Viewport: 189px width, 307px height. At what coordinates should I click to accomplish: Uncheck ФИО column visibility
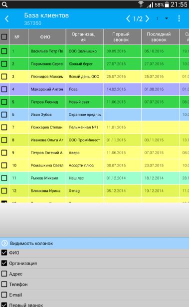(4, 252)
